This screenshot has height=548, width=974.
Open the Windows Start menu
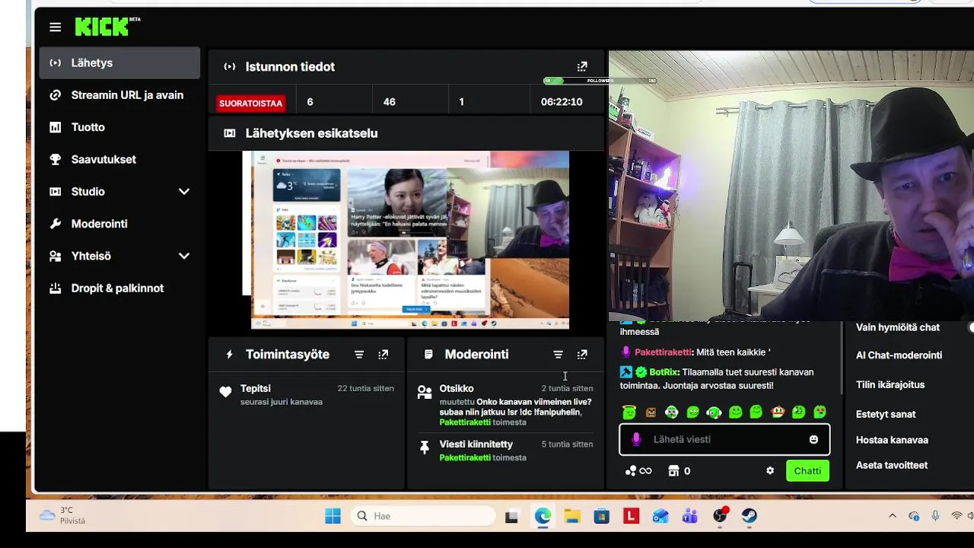coord(333,516)
